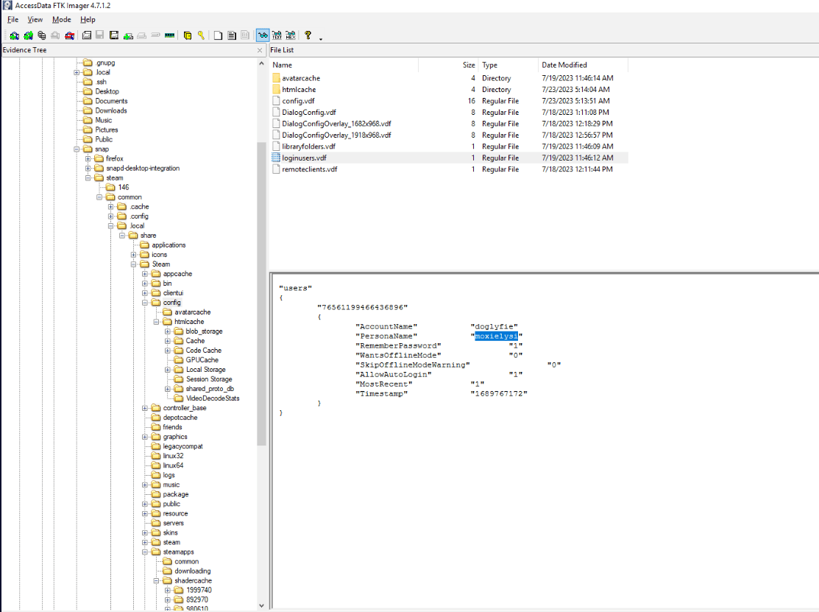Expand the appcache folder node
819x612 pixels.
coord(145,274)
